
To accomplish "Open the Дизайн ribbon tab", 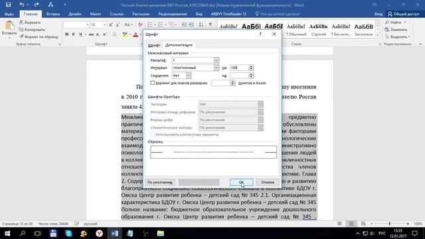I will (x=75, y=14).
